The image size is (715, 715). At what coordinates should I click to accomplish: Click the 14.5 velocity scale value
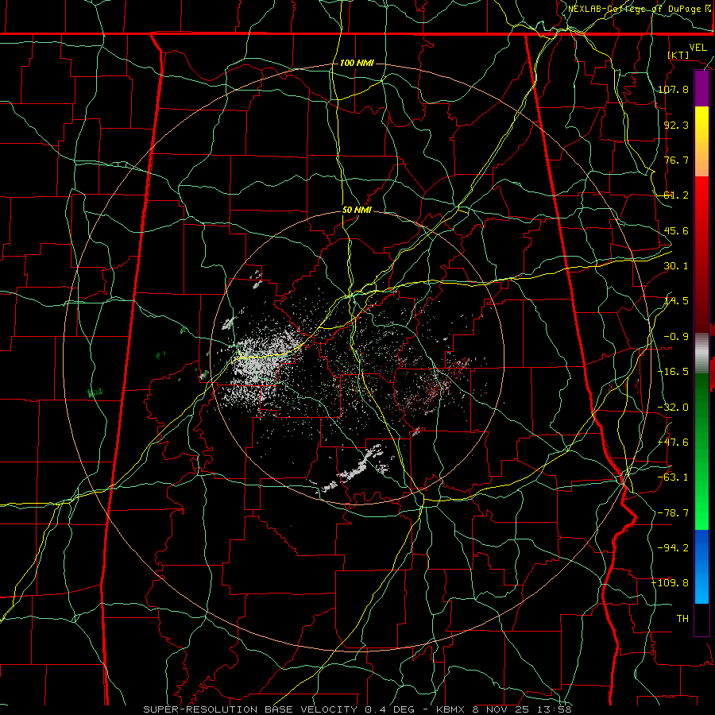point(676,301)
